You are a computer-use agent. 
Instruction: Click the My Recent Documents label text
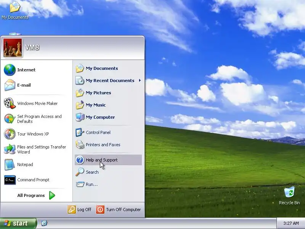[x=110, y=81]
